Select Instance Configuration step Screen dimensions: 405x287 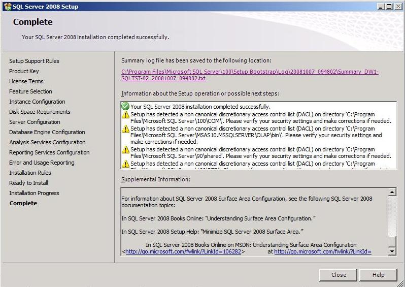tap(37, 102)
